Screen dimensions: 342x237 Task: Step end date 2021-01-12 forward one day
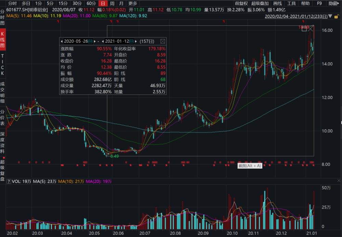pyautogui.click(x=136, y=41)
